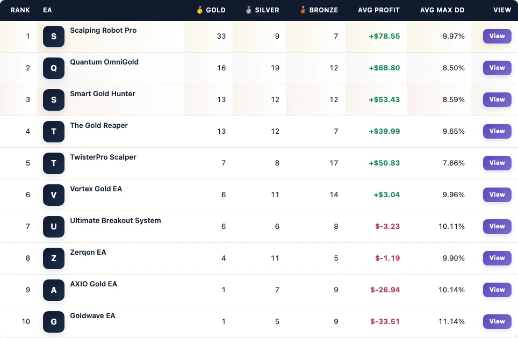
Task: Click the T avatar for The Gold Reaper
Action: tap(54, 132)
